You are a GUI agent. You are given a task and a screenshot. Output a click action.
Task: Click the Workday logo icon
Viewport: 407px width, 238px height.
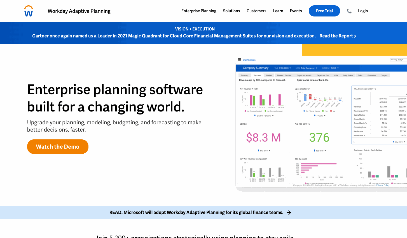tap(29, 11)
